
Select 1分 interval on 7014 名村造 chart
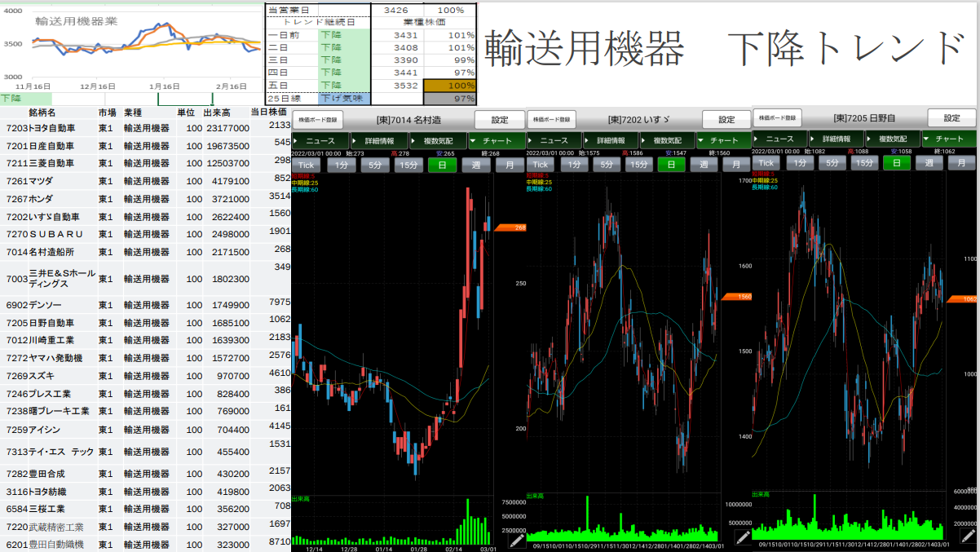[x=341, y=164]
